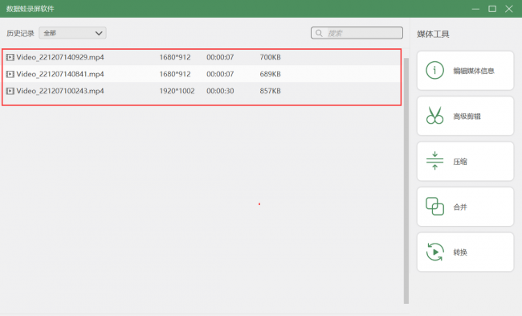
Task: Open the 编辑媒体信息 tool
Action: coord(465,70)
